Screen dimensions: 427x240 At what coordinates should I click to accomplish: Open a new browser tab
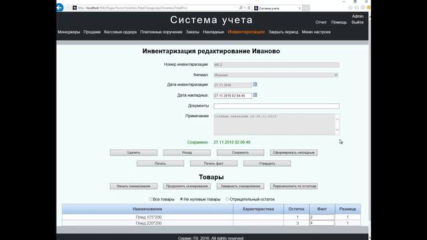306,8
